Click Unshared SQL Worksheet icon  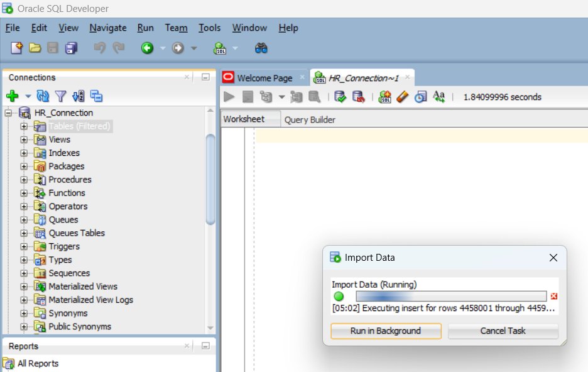tap(384, 97)
